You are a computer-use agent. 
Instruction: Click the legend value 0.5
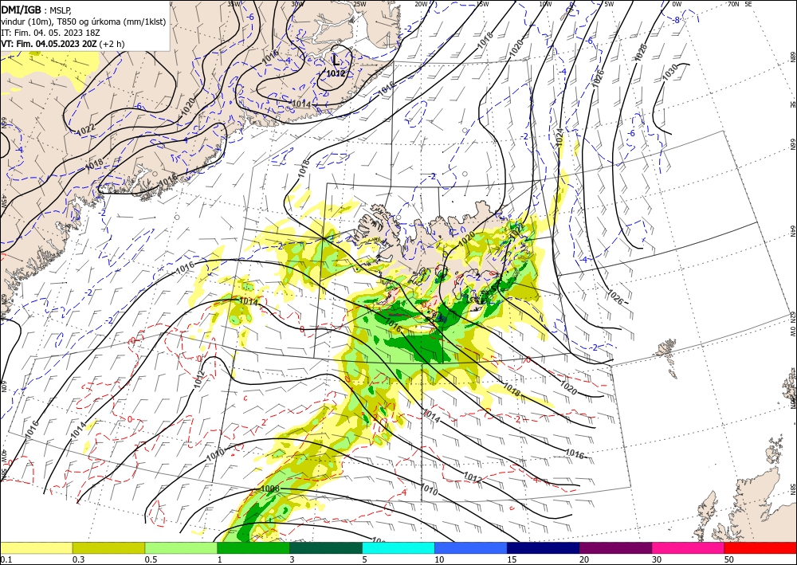coord(151,559)
